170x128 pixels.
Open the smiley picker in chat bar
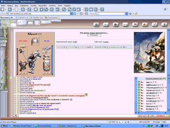(168, 116)
